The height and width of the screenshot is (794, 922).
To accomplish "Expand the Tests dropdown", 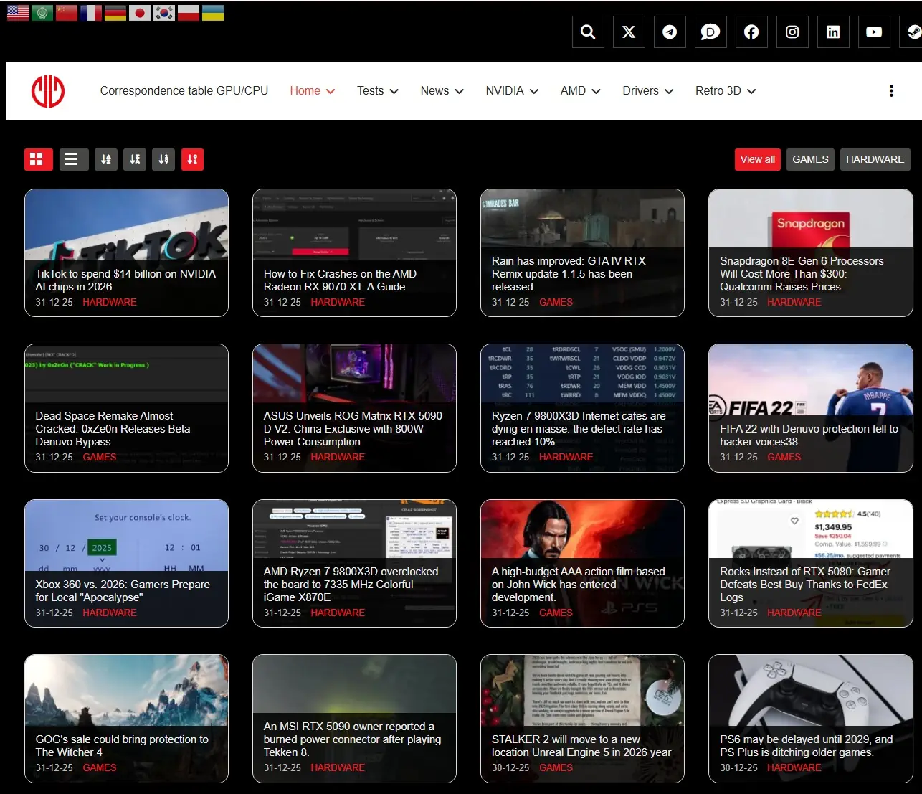I will (x=378, y=91).
